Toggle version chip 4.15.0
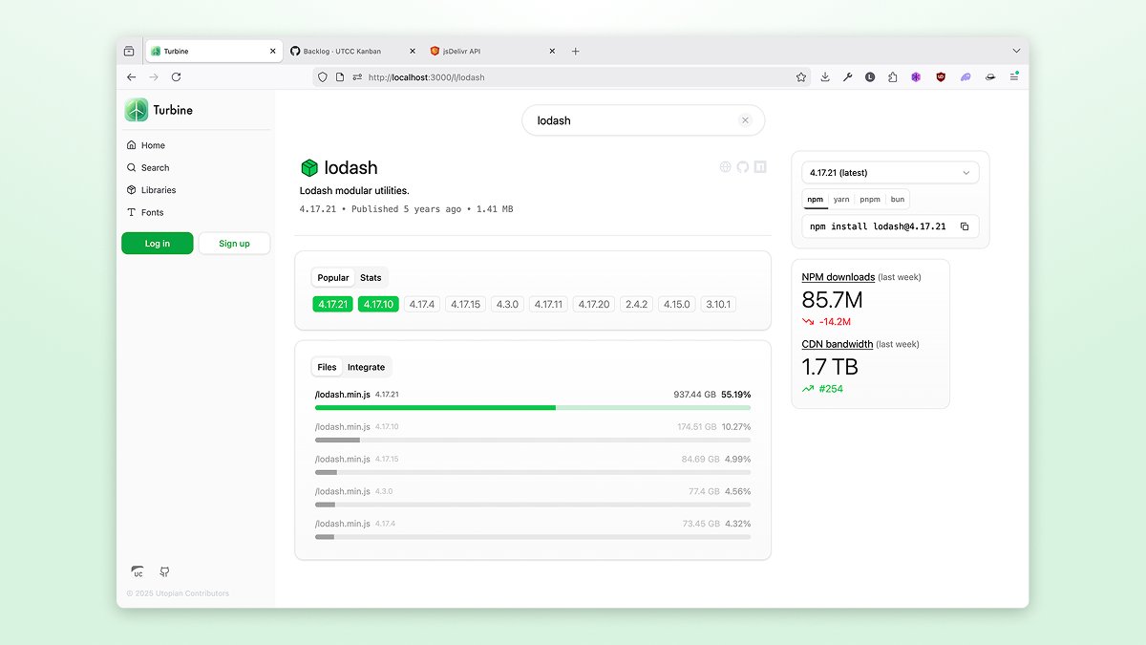1146x645 pixels. [677, 305]
